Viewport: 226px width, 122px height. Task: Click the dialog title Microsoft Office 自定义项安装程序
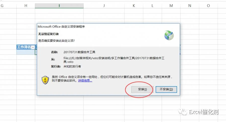pyautogui.click(x=61, y=27)
